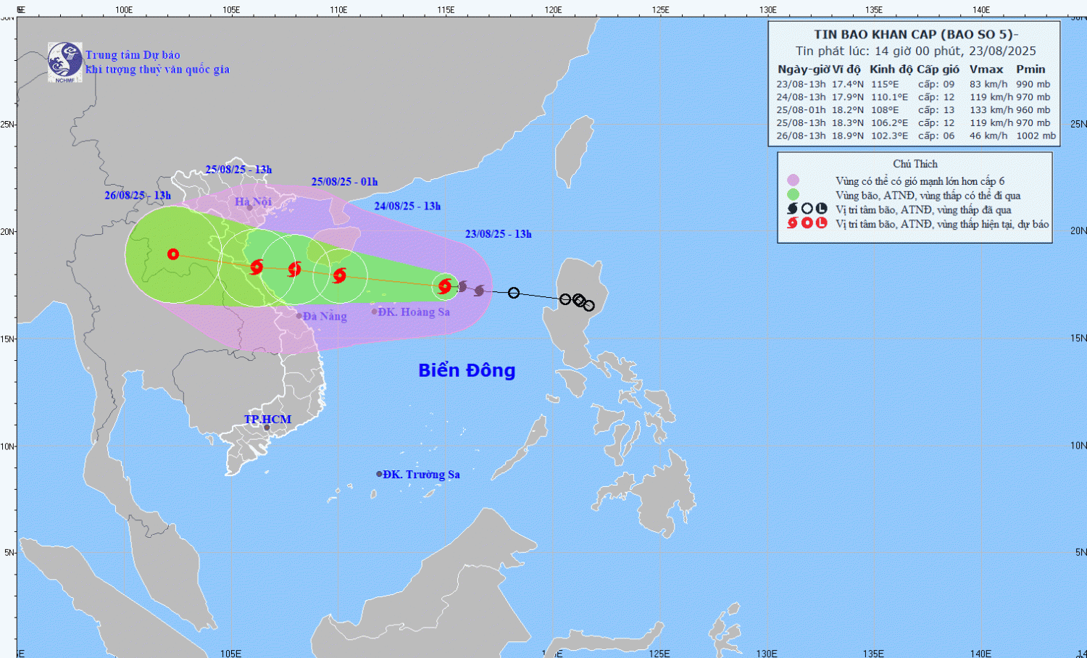Screen dimensions: 1087x658
Task: Click the easternmost past-position circle over Luzon
Action: pyautogui.click(x=588, y=306)
